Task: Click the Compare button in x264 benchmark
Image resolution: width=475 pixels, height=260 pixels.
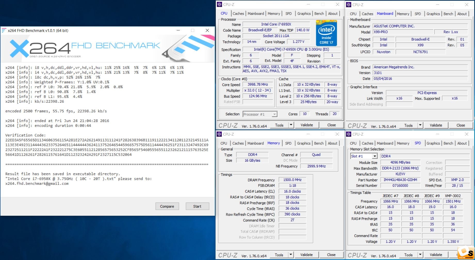Action: [167, 206]
